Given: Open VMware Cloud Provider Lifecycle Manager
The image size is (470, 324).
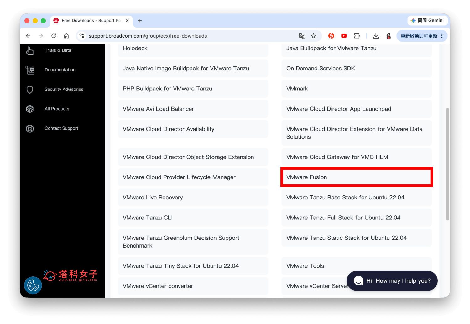Looking at the screenshot, I should [193, 177].
